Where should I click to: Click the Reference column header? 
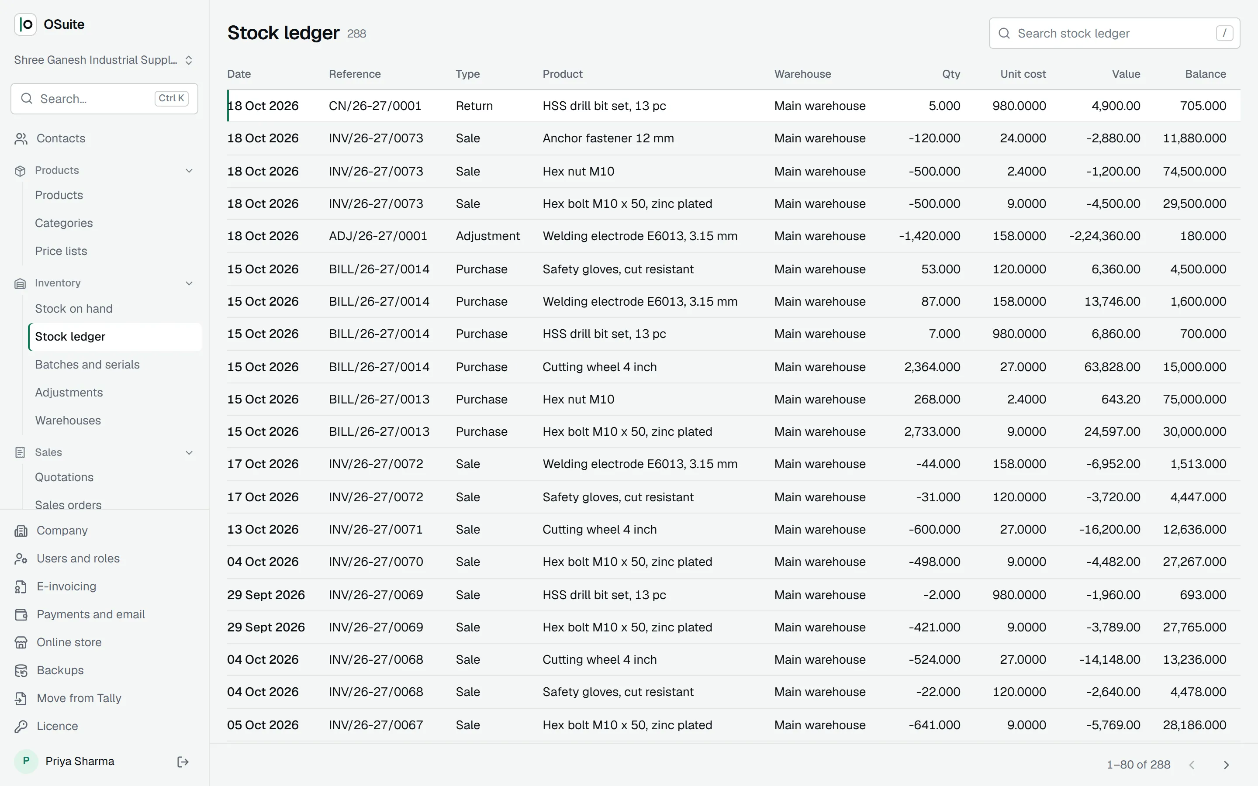[355, 74]
